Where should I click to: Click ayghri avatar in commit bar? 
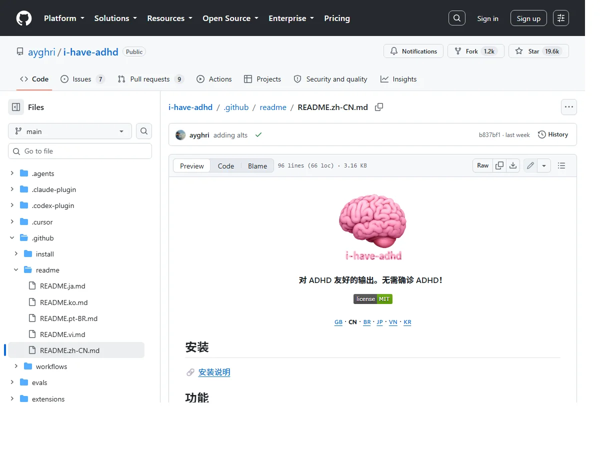tap(180, 135)
